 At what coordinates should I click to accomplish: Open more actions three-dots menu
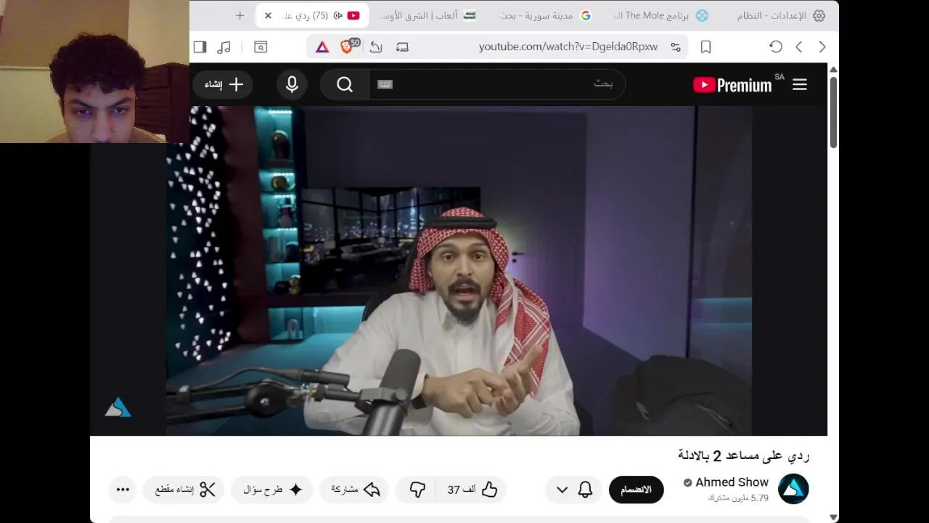(x=123, y=490)
